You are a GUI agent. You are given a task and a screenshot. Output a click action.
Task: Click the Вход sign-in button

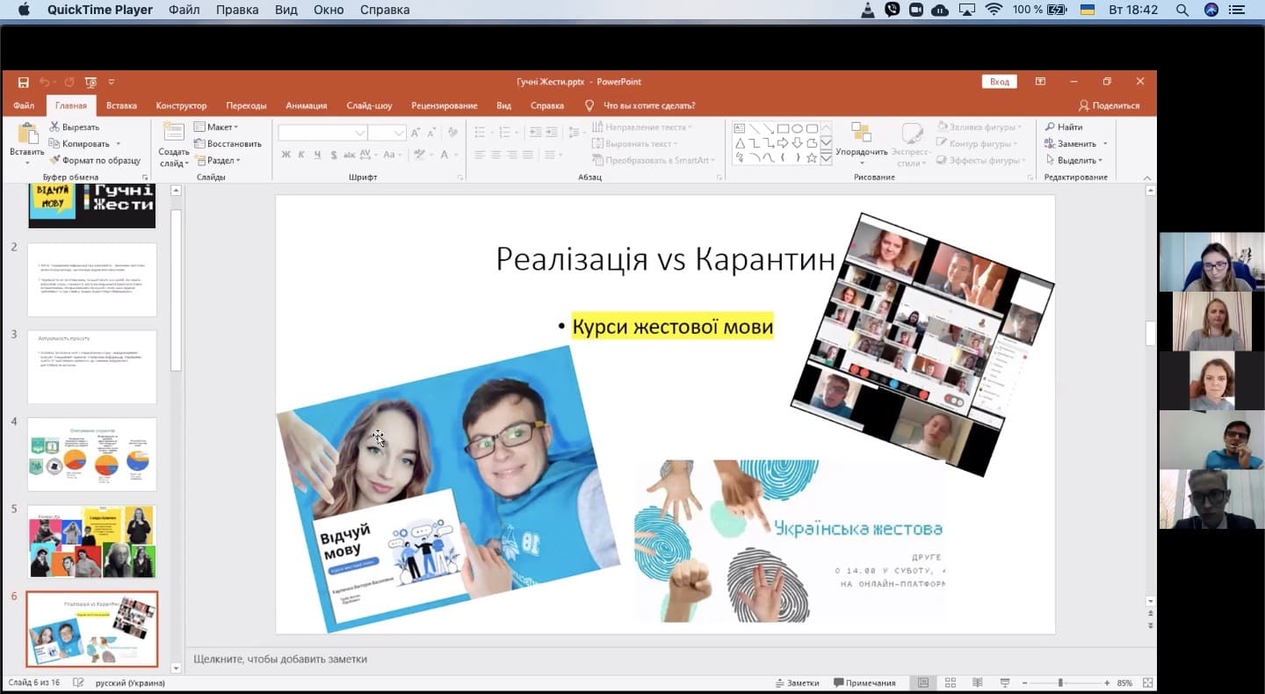(999, 82)
